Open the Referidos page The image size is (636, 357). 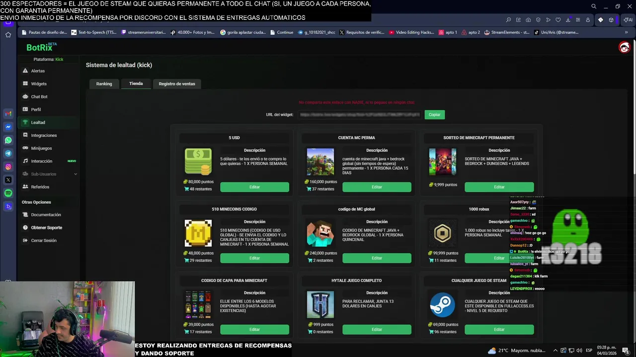click(x=40, y=187)
